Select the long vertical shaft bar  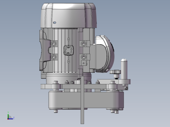tap(82, 100)
